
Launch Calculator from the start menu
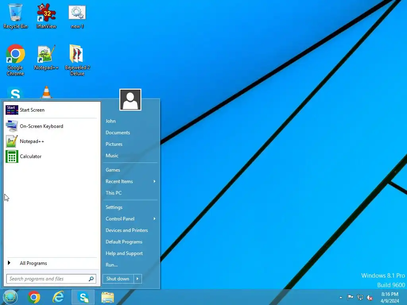(x=51, y=156)
